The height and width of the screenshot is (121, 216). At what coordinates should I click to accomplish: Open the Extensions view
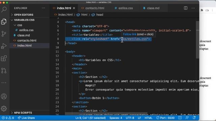[4, 58]
